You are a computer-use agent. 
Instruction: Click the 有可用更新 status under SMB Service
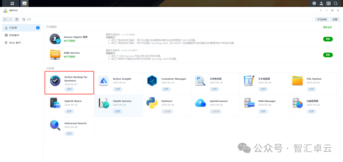(x=70, y=57)
